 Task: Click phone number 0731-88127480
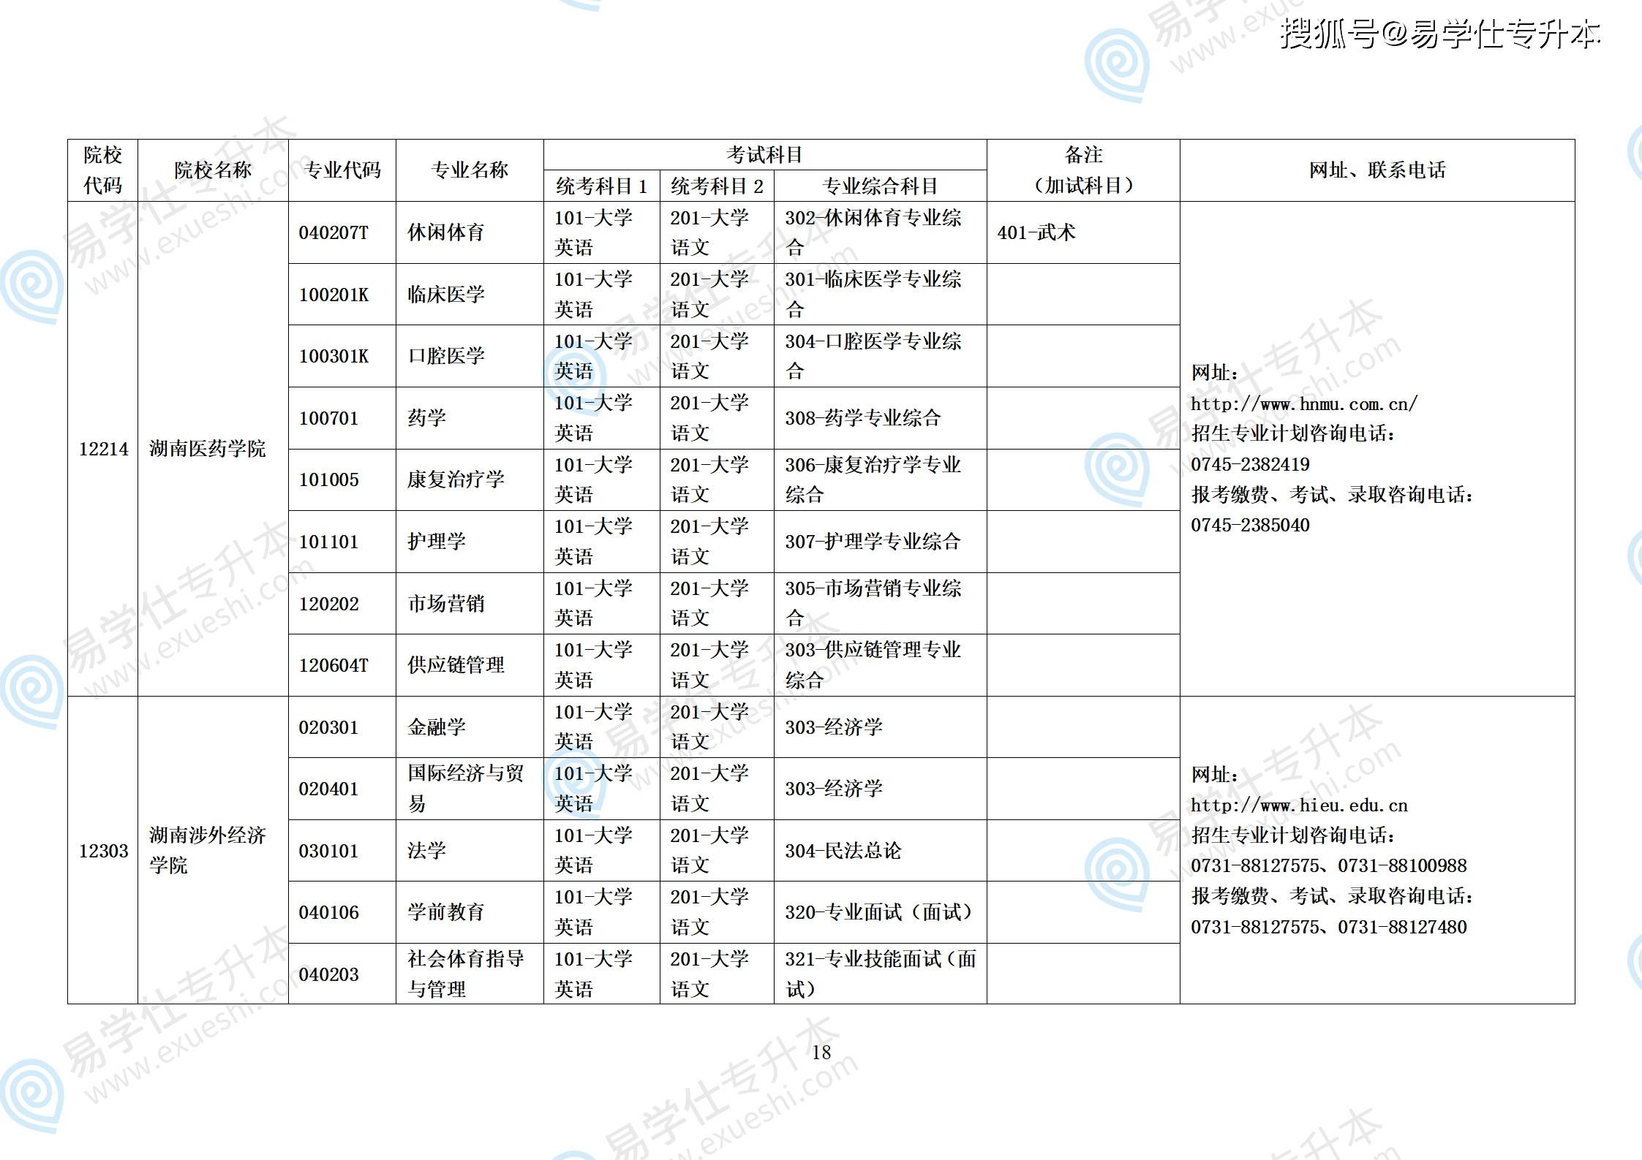coord(1402,927)
